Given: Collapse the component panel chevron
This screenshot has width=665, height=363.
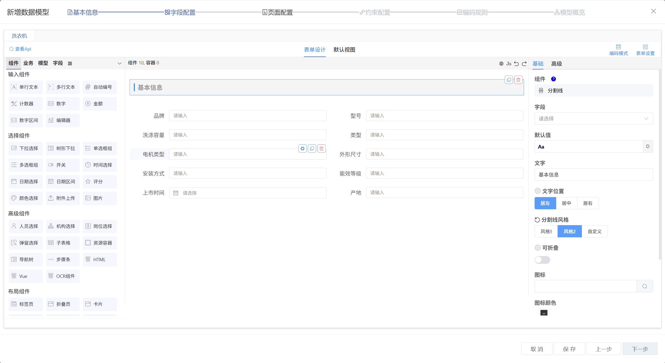Looking at the screenshot, I should coord(119,63).
